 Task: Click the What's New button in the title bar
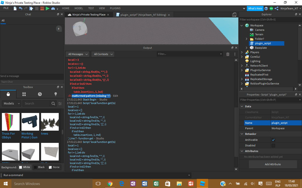[x=255, y=8]
